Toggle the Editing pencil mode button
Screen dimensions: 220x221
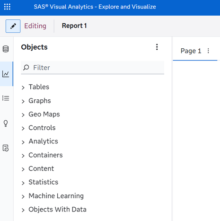click(13, 26)
